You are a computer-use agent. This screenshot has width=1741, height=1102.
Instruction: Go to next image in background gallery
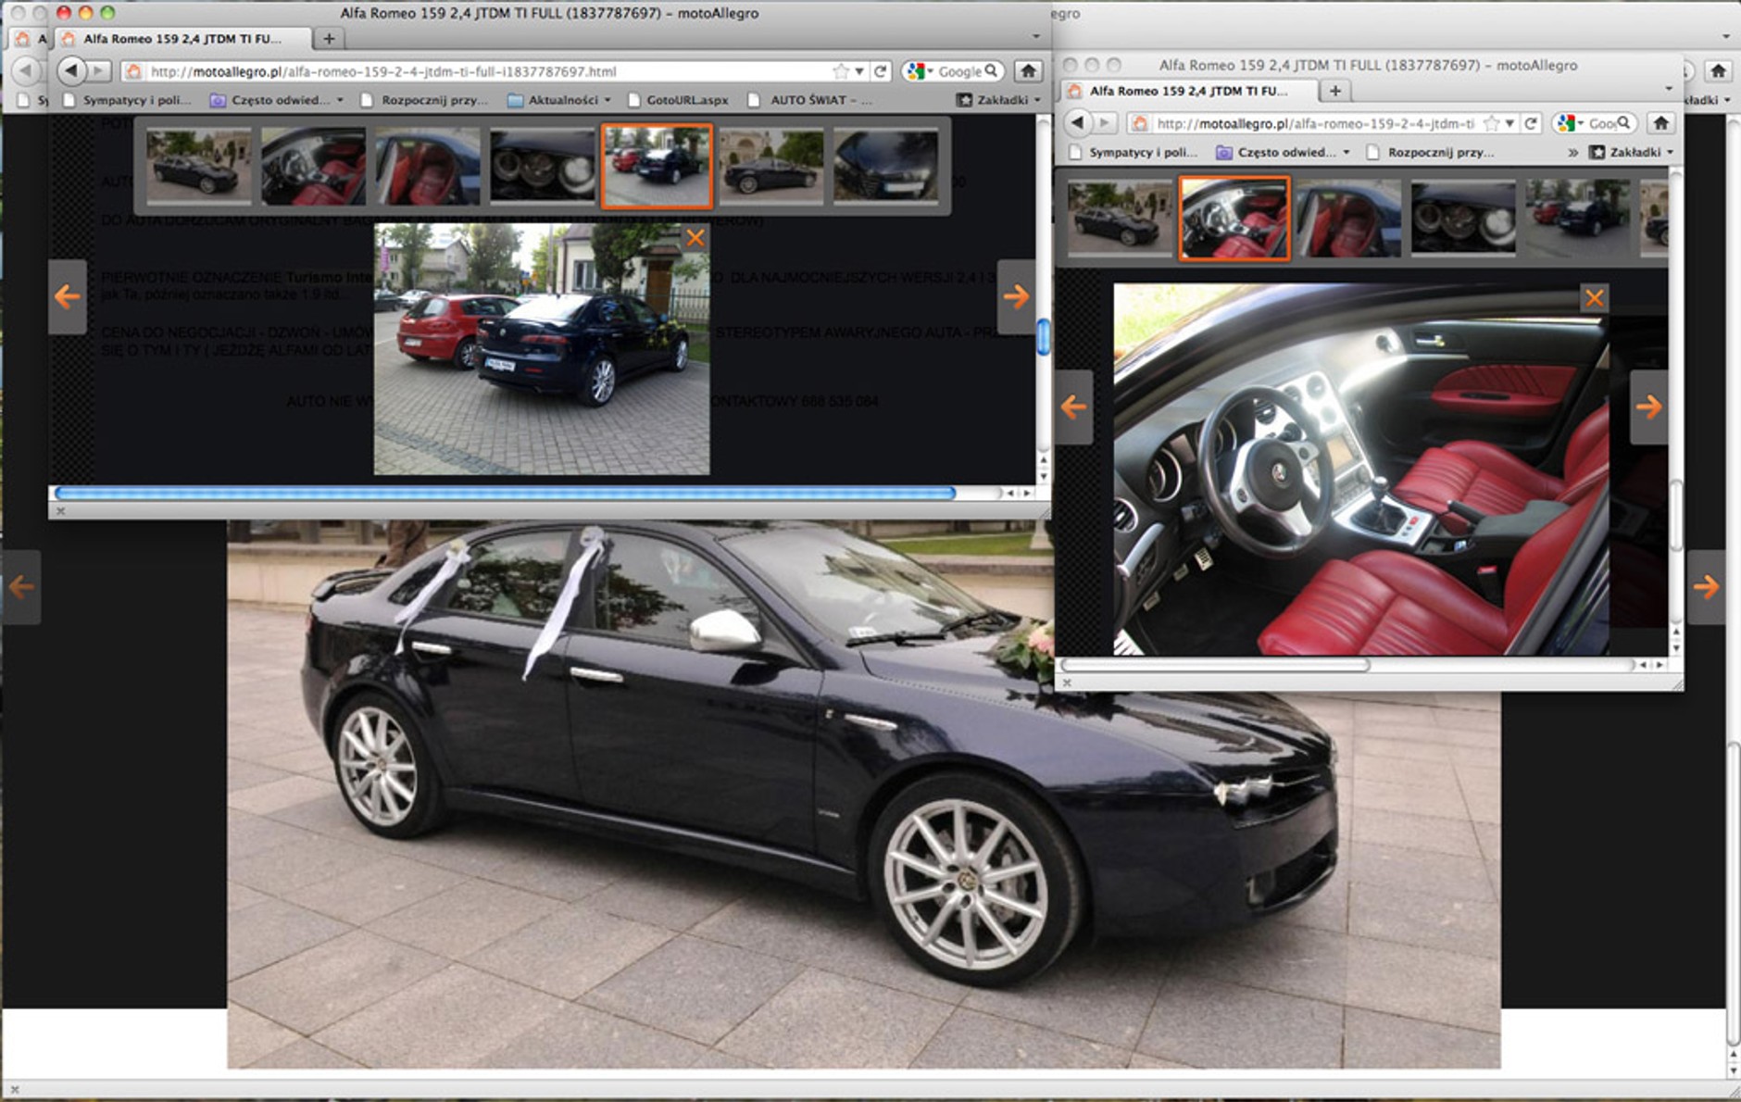[x=1706, y=586]
